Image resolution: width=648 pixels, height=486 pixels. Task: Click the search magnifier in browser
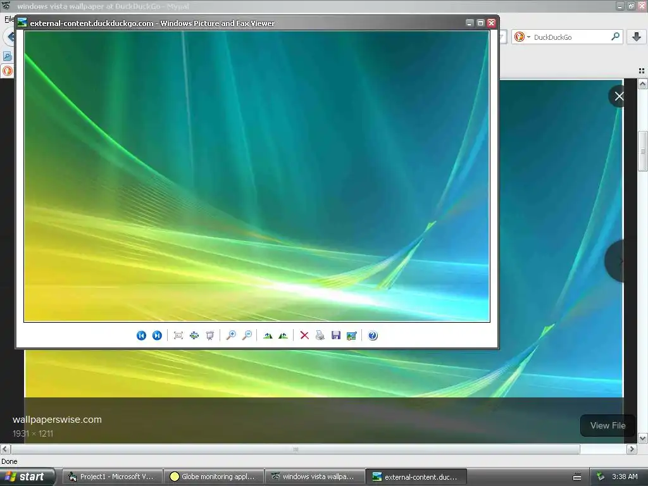pos(615,37)
